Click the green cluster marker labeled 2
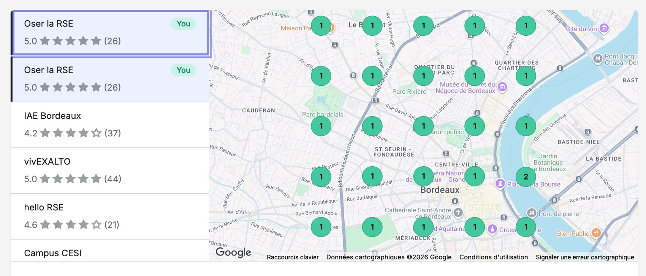This screenshot has width=646, height=276. (x=526, y=177)
